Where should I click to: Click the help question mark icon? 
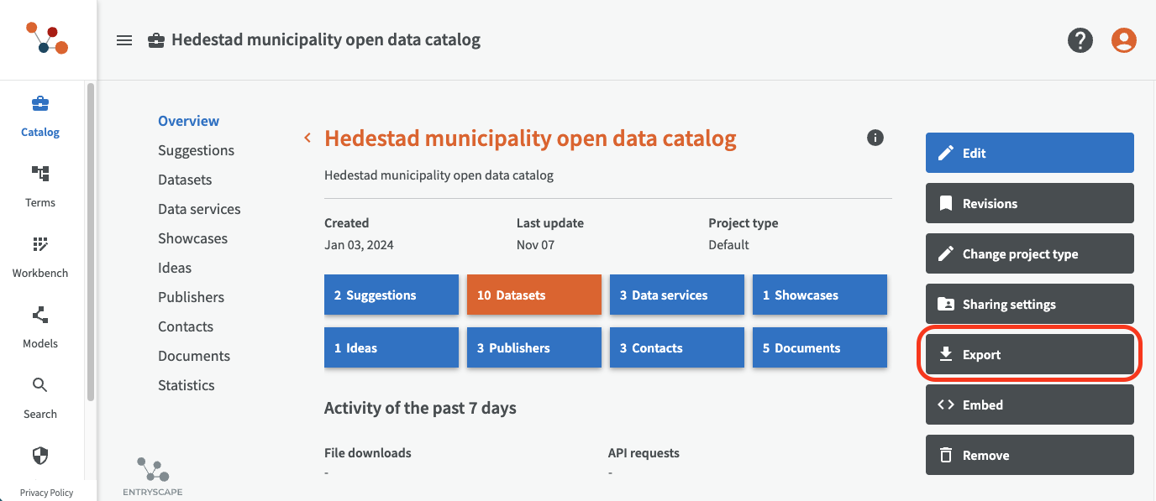pos(1080,40)
